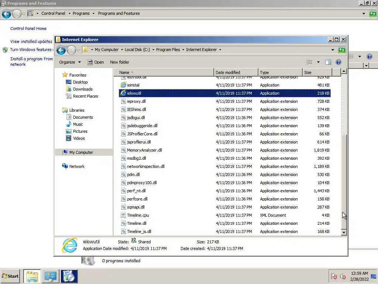
Task: Click the large ielowutil icon in details pane
Action: click(x=70, y=245)
